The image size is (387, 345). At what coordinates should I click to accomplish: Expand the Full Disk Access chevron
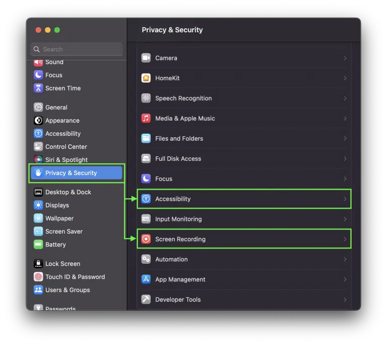(345, 159)
